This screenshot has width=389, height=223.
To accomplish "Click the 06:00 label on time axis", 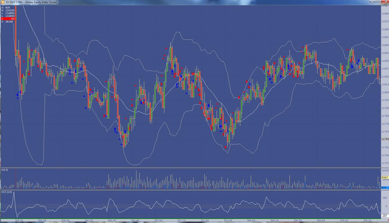I will [x=66, y=221].
